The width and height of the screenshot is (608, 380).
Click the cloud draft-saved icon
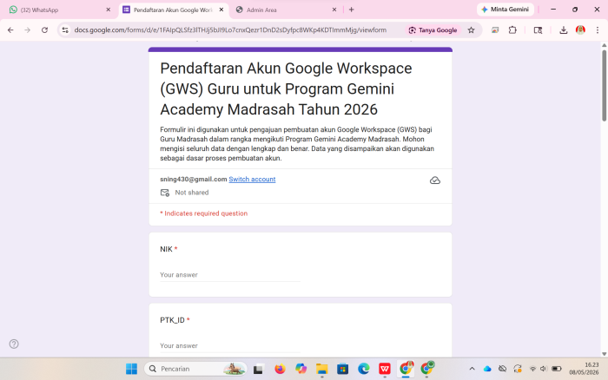point(435,180)
